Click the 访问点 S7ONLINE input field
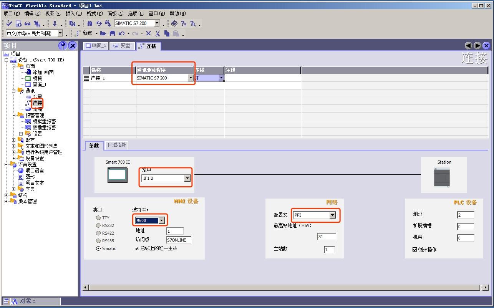 point(179,240)
